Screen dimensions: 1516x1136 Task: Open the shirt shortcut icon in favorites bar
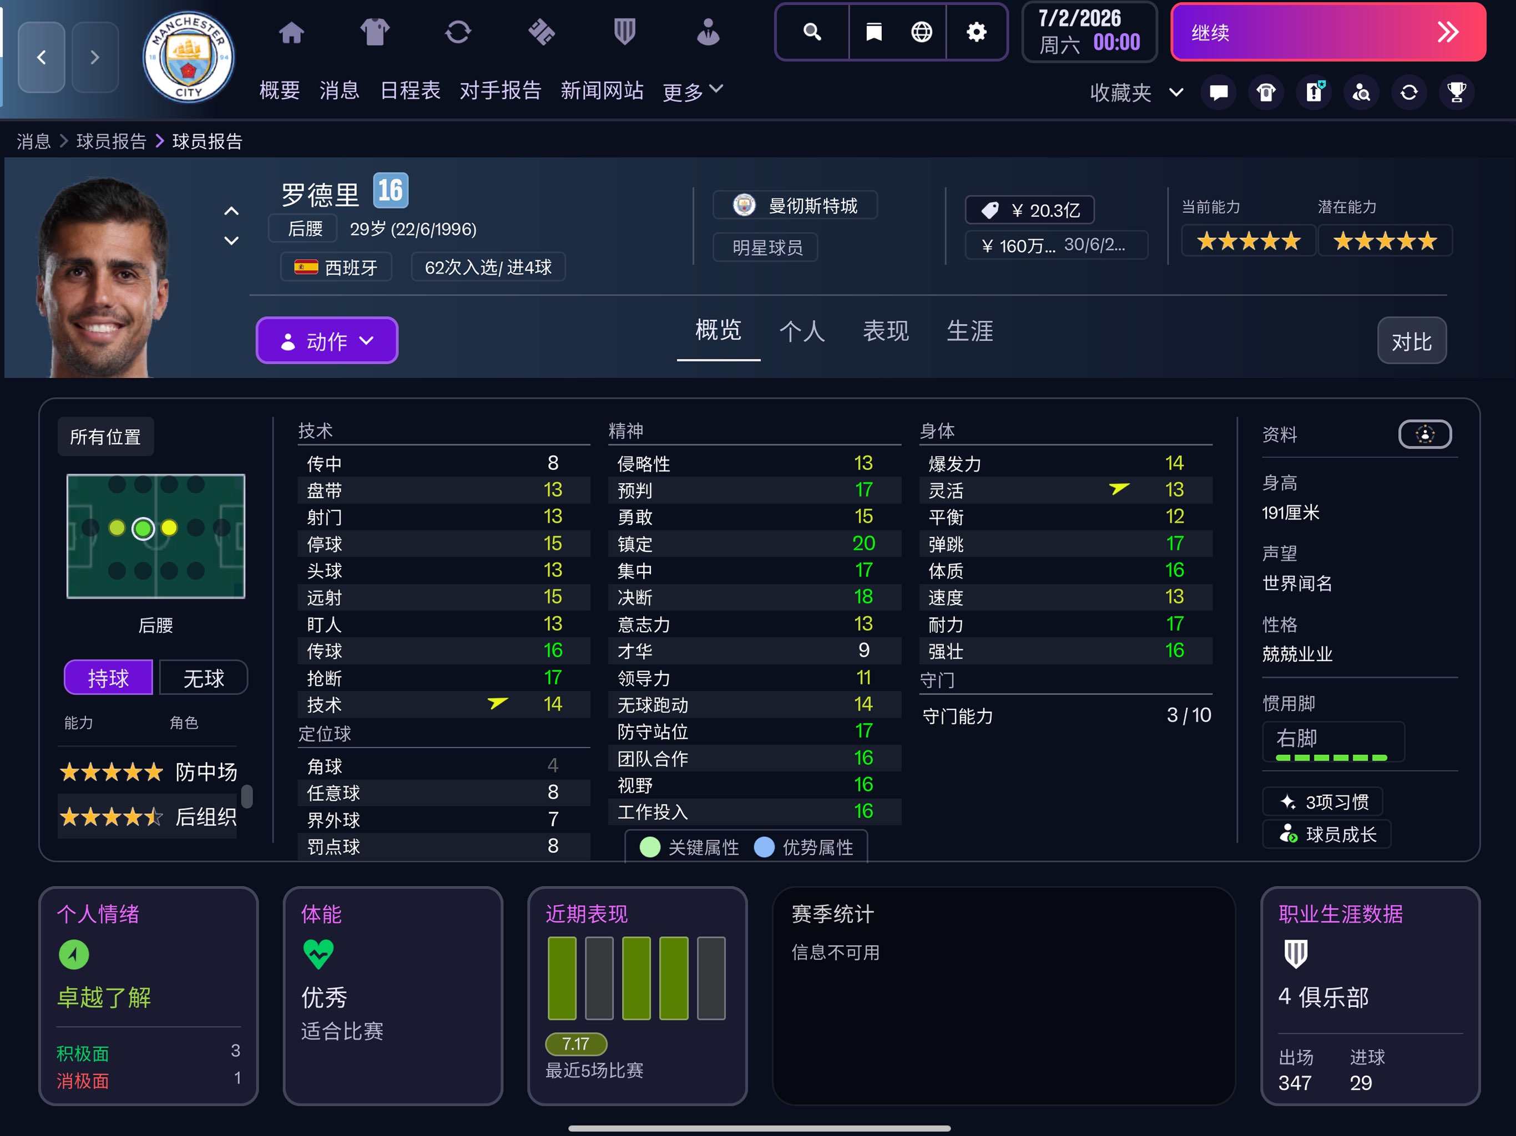click(1266, 92)
